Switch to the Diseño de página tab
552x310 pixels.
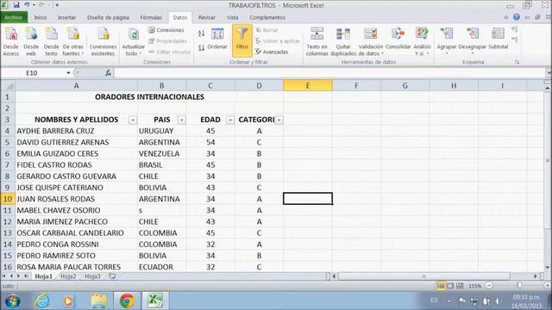pos(108,17)
